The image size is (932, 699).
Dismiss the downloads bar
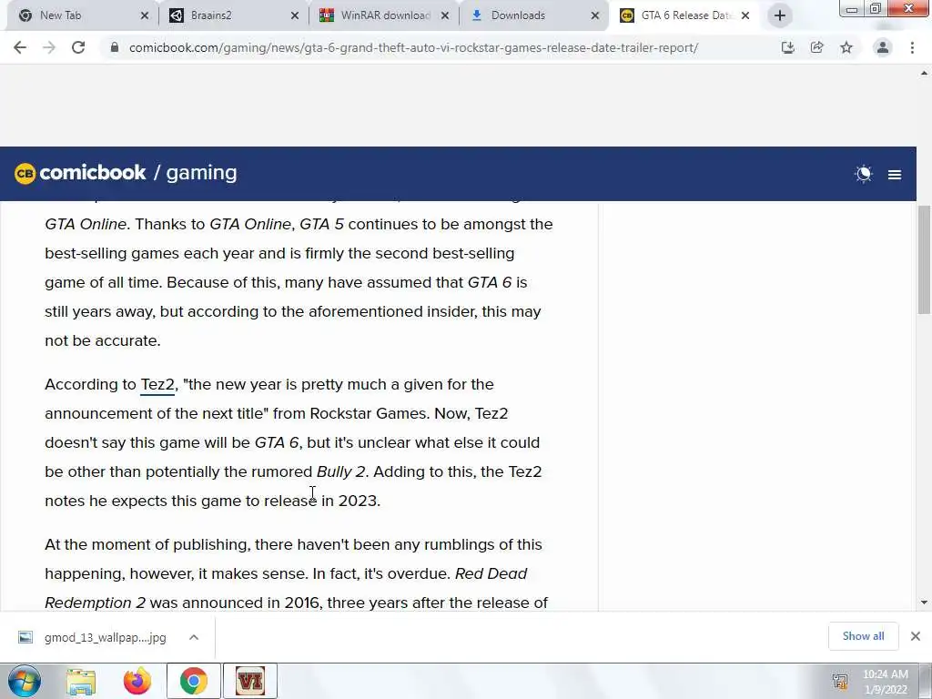(916, 636)
